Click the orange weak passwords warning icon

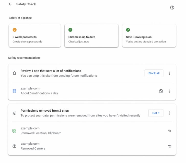tap(15, 30)
